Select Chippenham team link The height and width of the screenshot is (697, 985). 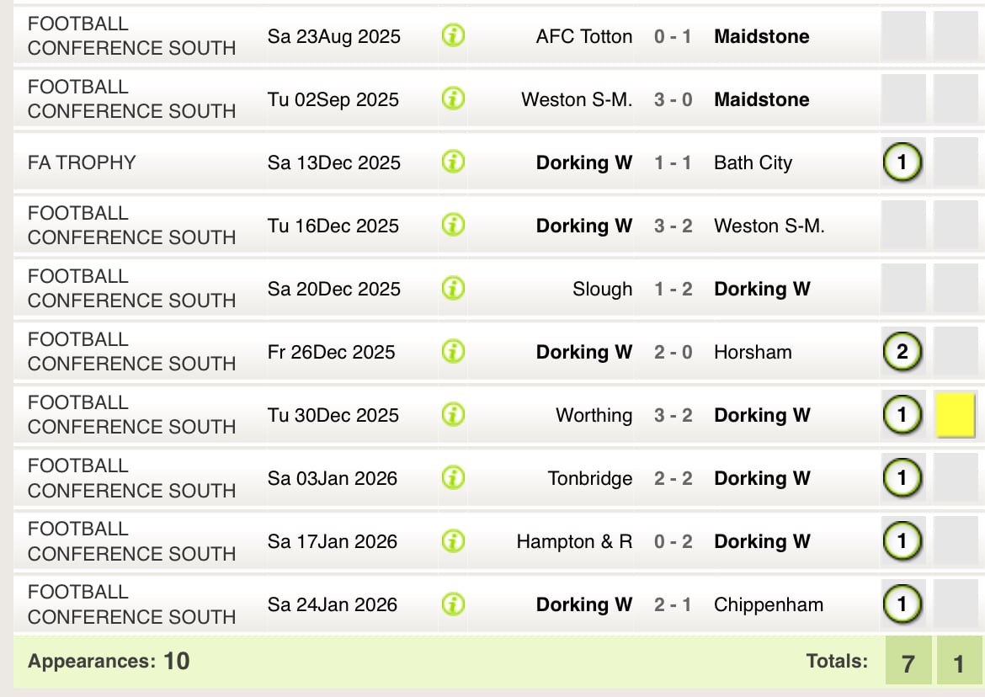(769, 604)
